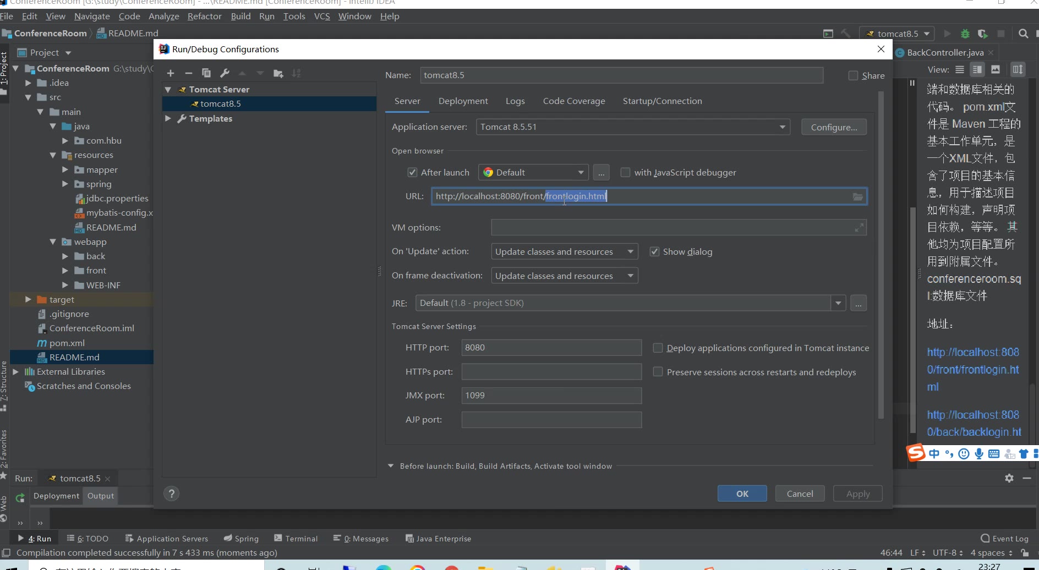Switch to the Deployment tab

point(463,101)
